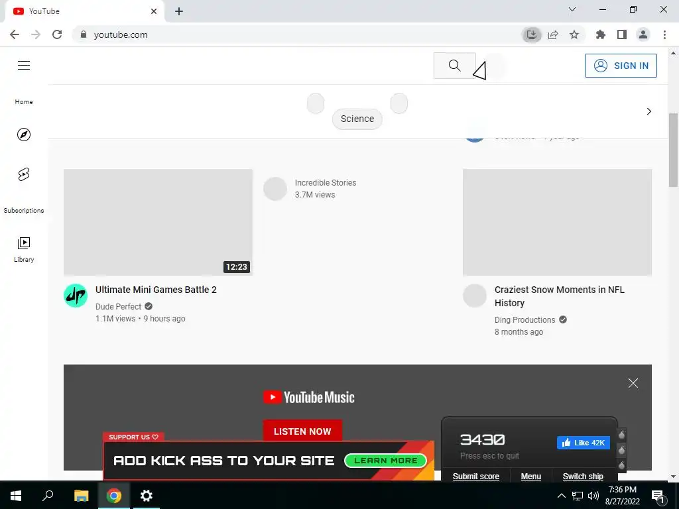Open the Library sidebar item

click(x=24, y=250)
